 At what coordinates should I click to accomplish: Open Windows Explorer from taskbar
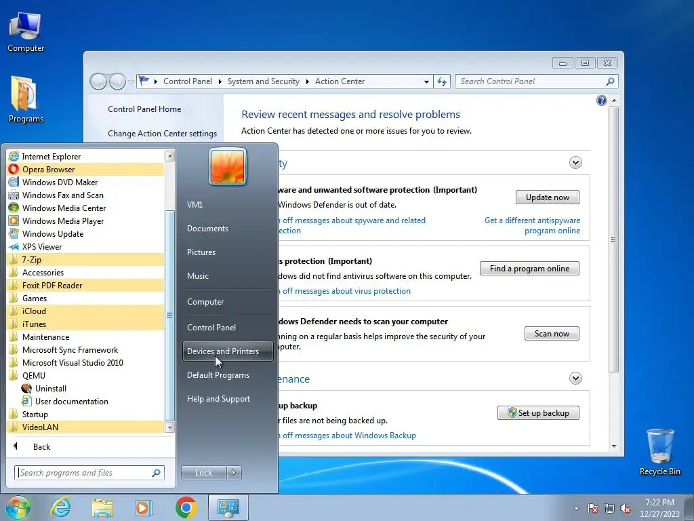click(102, 507)
